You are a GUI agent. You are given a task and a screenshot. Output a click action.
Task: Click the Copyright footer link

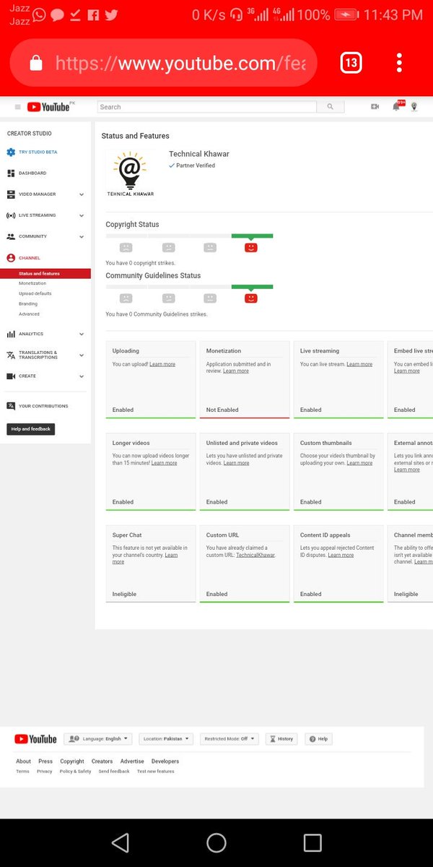pyautogui.click(x=72, y=762)
